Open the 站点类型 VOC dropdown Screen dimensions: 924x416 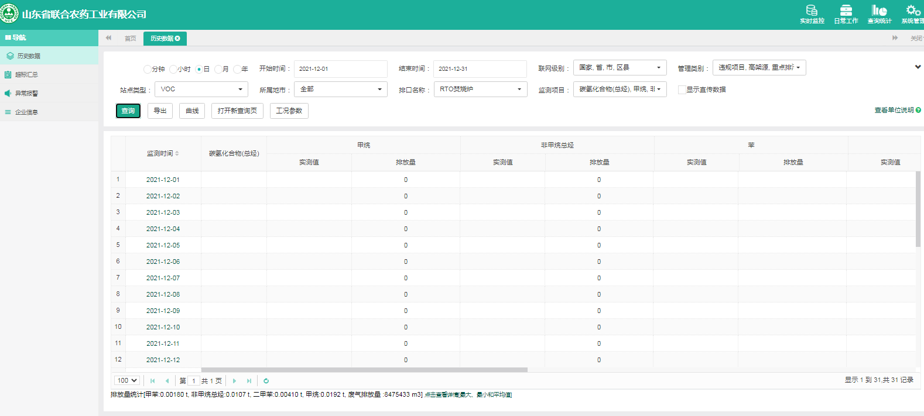pos(201,90)
